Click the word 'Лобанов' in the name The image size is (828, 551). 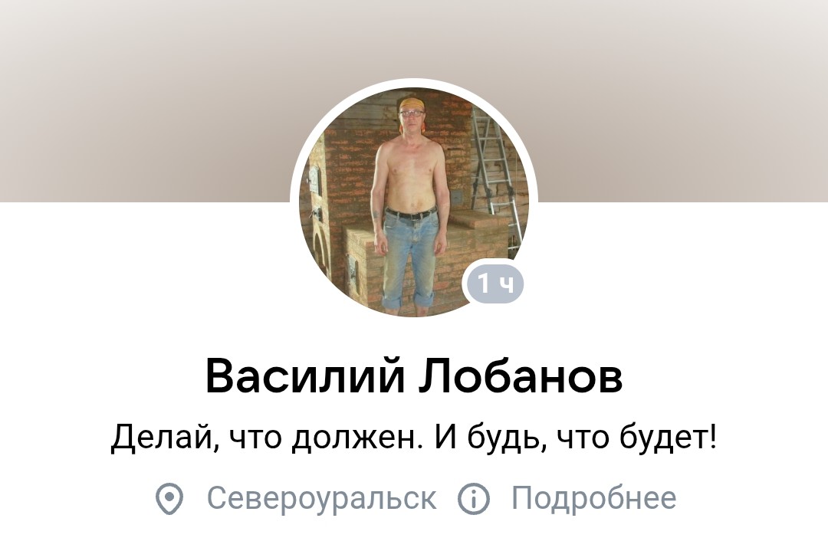click(x=521, y=376)
